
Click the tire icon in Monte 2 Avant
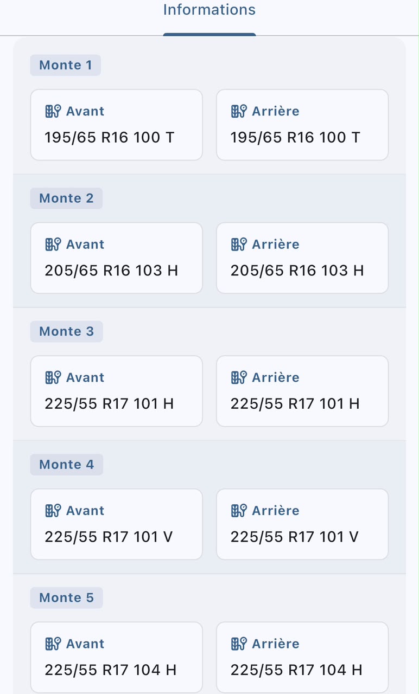point(53,245)
